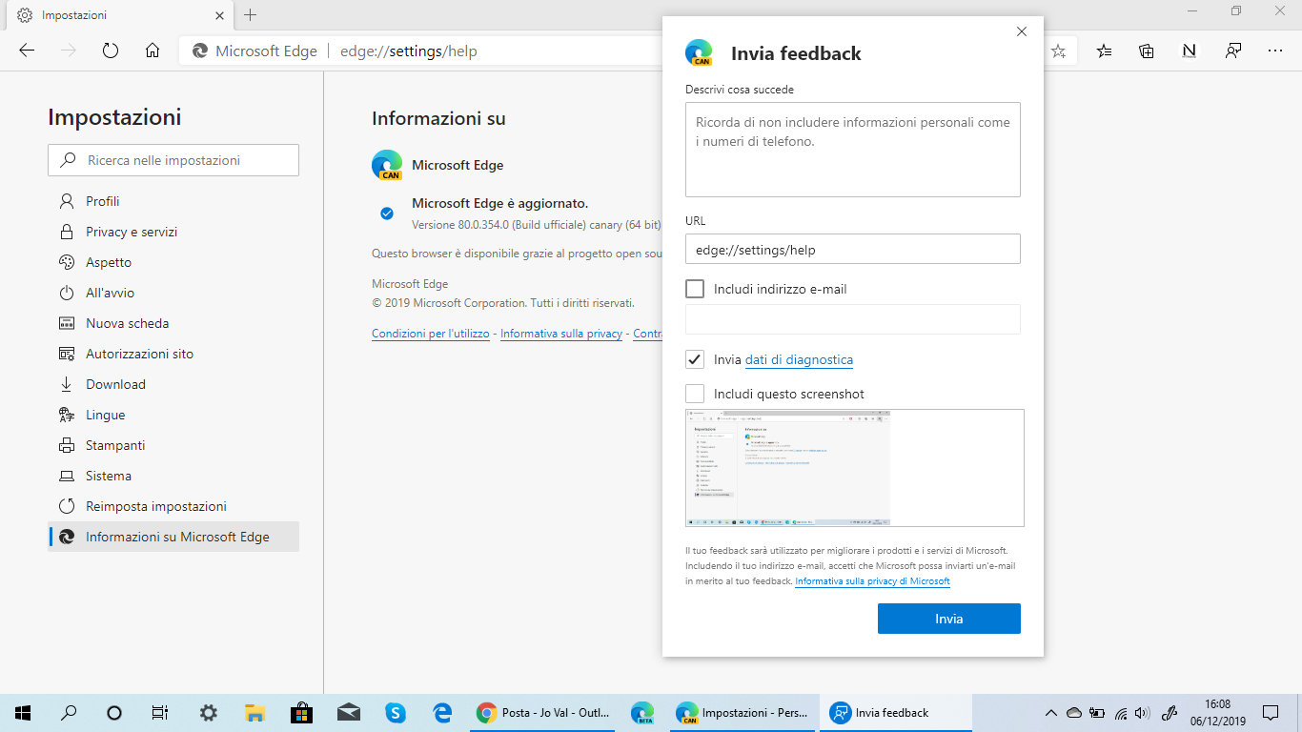1302x732 pixels.
Task: Click Ricerca nelle impostazioni search box
Action: click(173, 160)
